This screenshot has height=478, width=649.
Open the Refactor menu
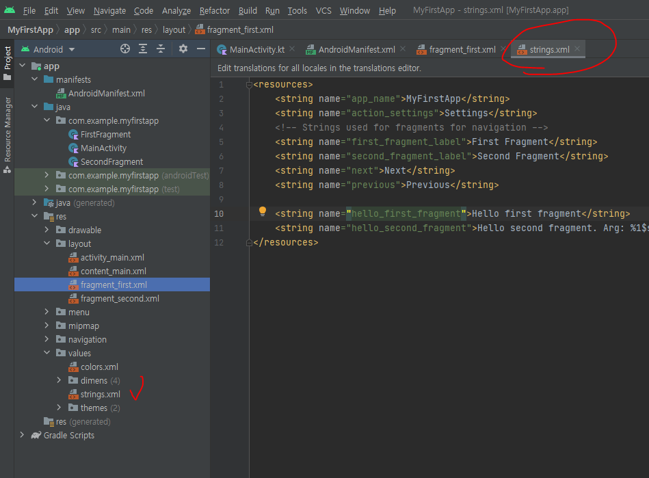click(215, 10)
